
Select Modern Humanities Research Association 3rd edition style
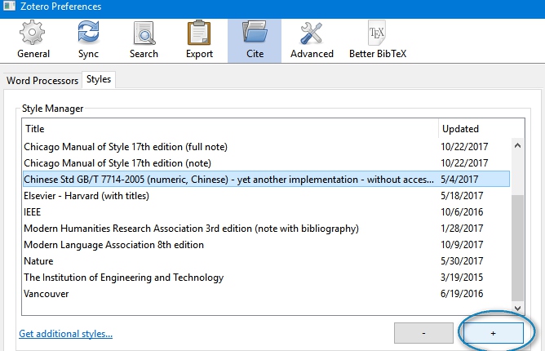[266, 229]
